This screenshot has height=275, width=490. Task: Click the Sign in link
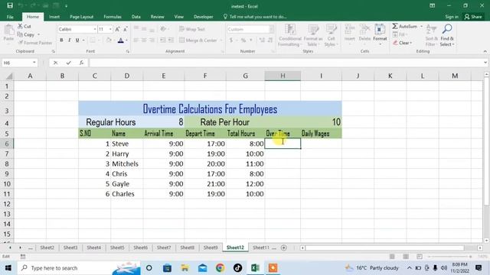pos(452,17)
